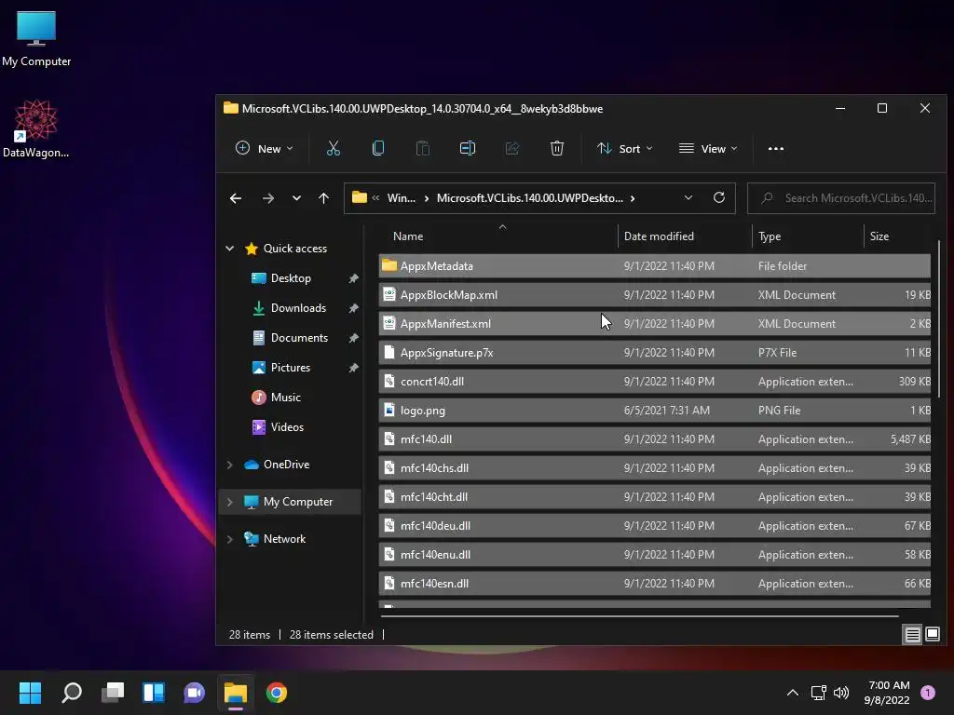The image size is (954, 715).
Task: Select Pictures in Quick access
Action: [x=291, y=367]
